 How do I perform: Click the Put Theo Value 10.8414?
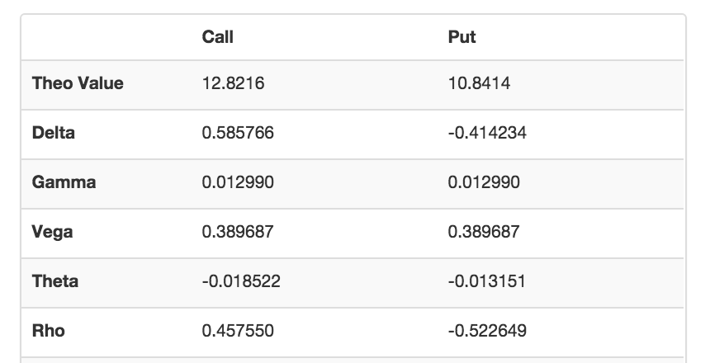[480, 83]
